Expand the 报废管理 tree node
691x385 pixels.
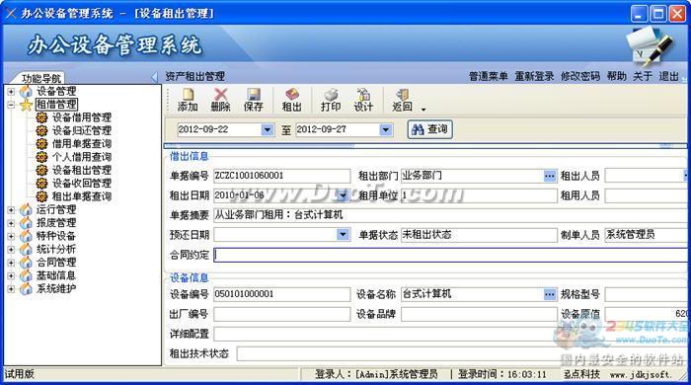click(x=11, y=223)
